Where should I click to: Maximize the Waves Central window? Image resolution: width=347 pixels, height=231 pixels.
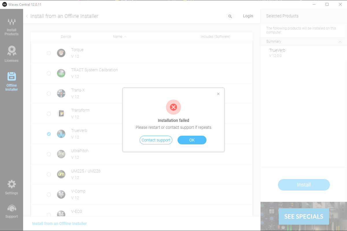coord(327,4)
